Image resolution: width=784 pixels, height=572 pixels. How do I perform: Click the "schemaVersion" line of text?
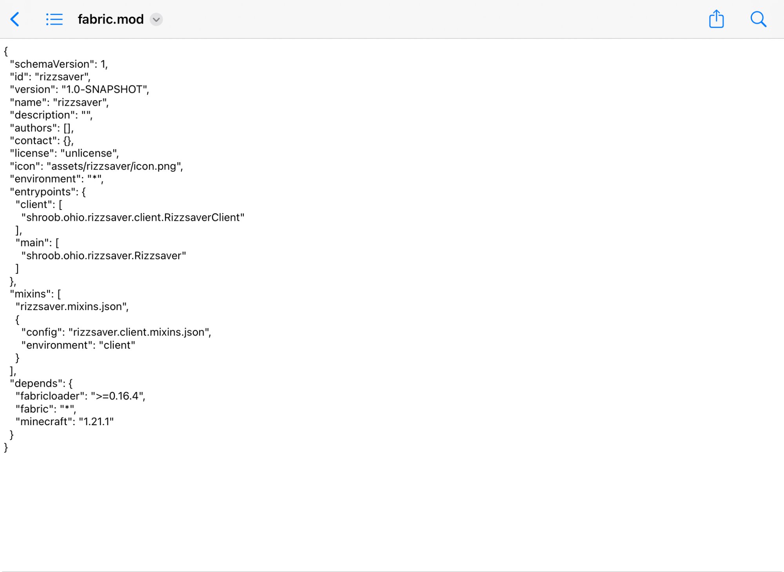(59, 64)
